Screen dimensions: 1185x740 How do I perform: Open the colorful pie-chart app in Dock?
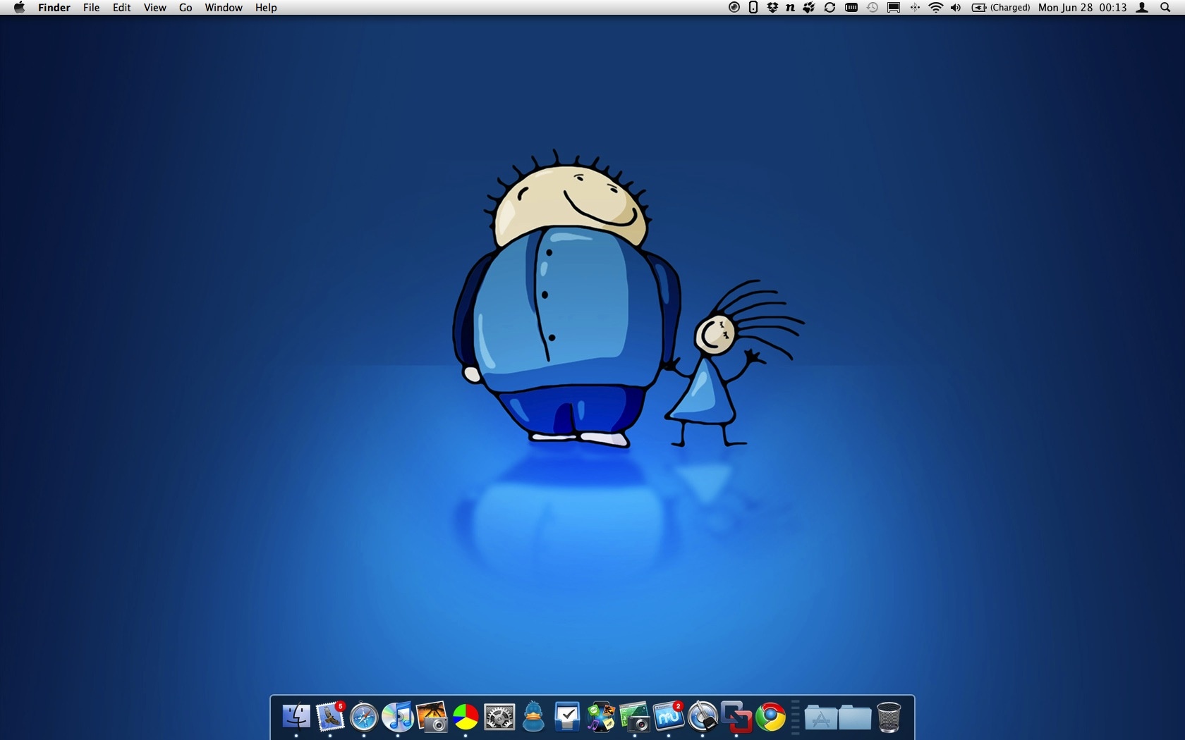[x=466, y=717]
